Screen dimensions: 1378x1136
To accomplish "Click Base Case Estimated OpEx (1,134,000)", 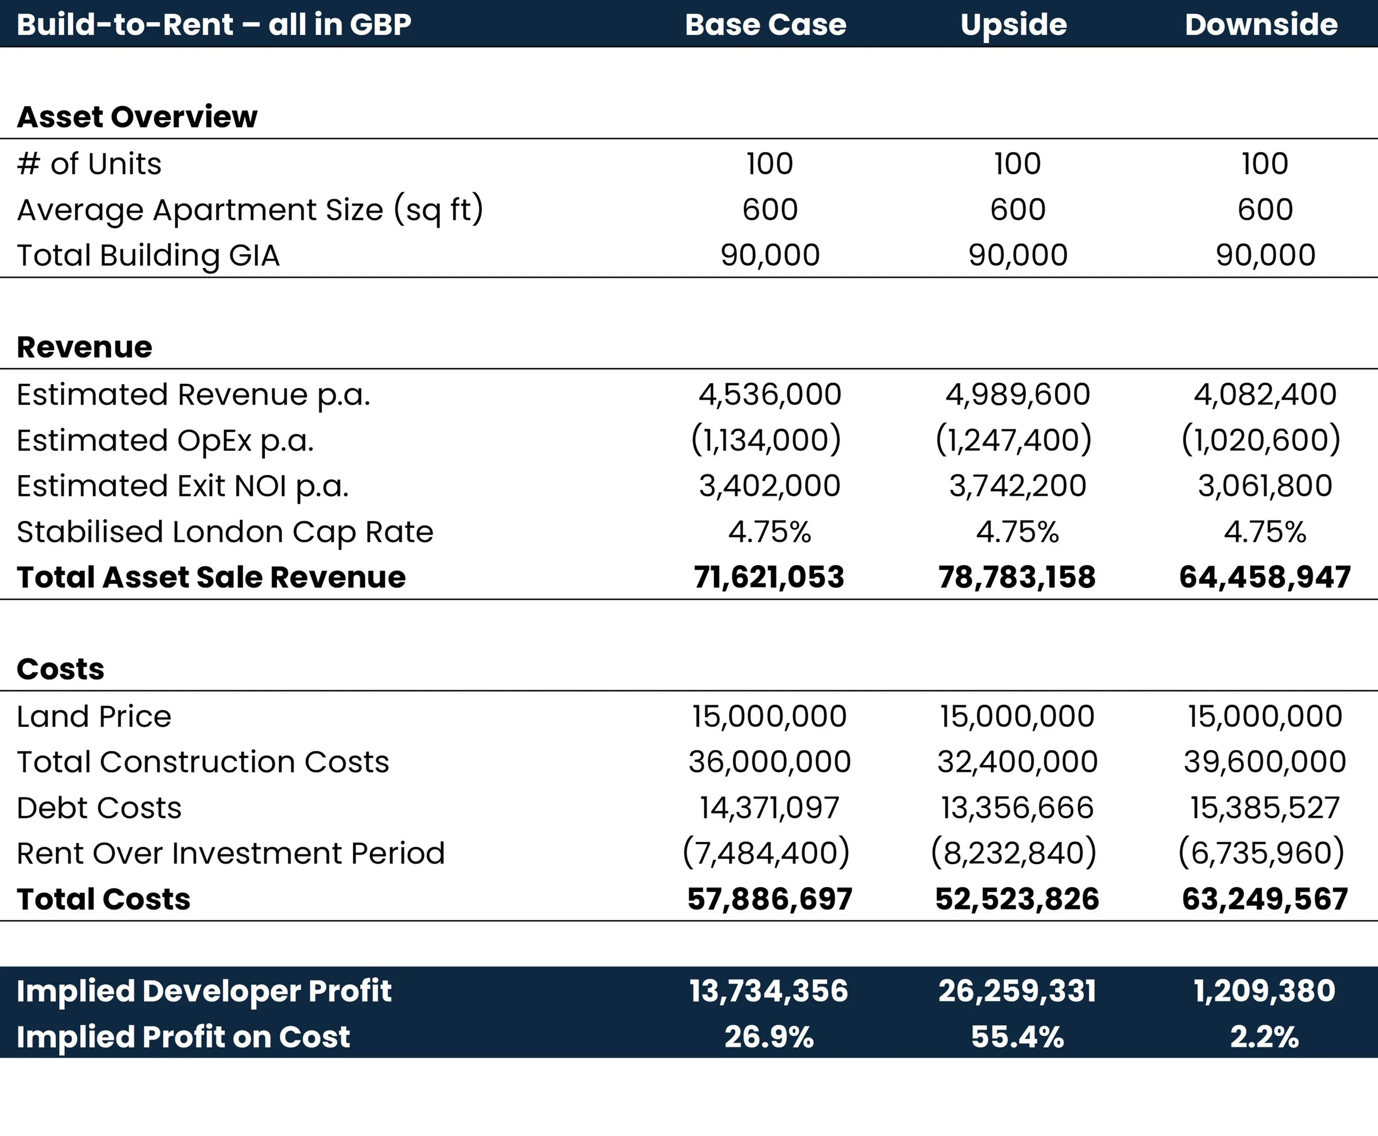I will (x=766, y=440).
